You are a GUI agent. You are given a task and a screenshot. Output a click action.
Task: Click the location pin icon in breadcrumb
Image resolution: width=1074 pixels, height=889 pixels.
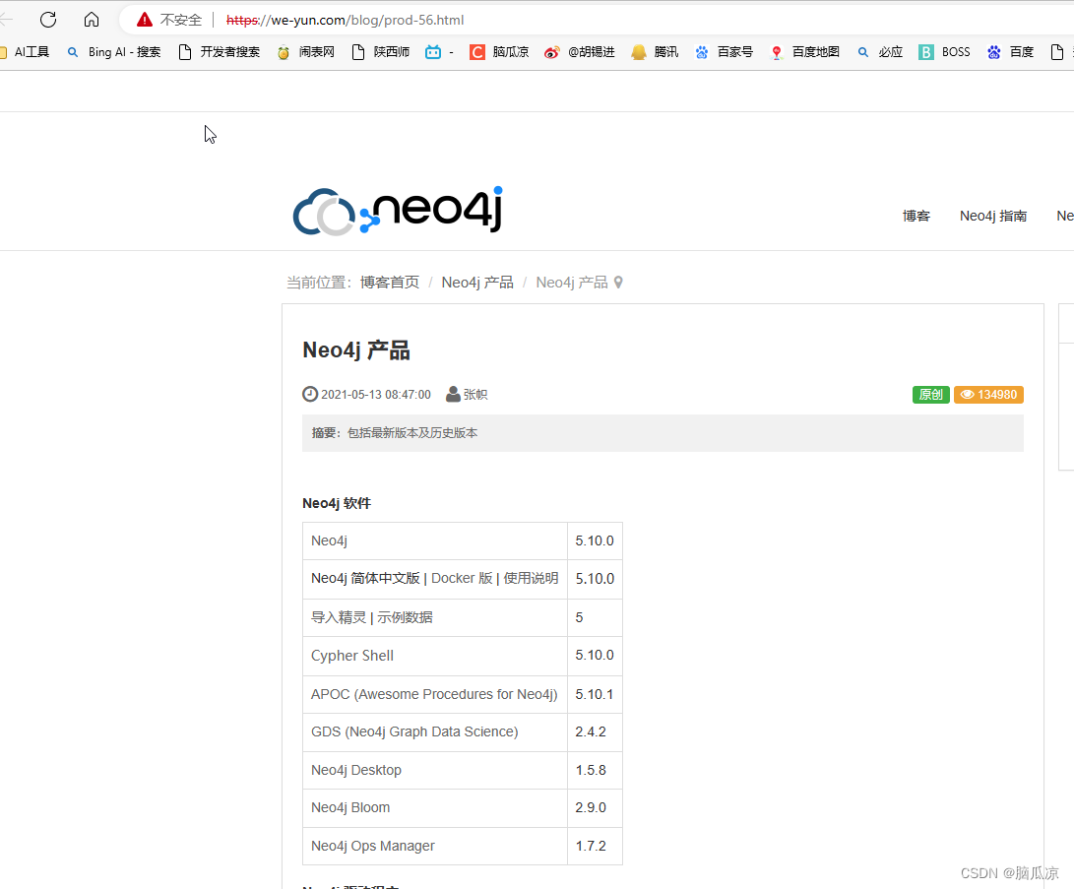pyautogui.click(x=618, y=283)
